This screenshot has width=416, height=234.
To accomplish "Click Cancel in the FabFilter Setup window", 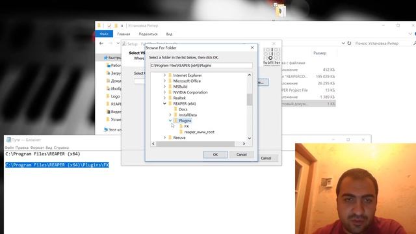I will (266, 158).
